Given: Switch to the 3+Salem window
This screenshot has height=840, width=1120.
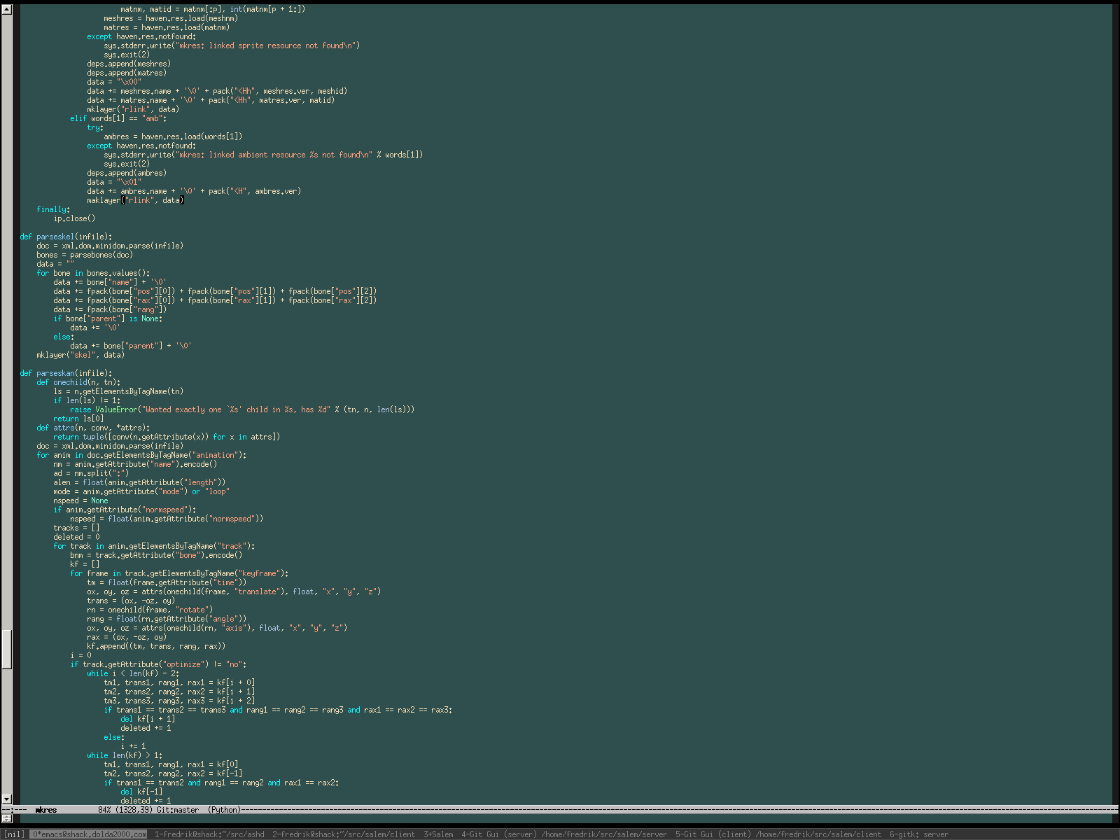Looking at the screenshot, I should (438, 834).
